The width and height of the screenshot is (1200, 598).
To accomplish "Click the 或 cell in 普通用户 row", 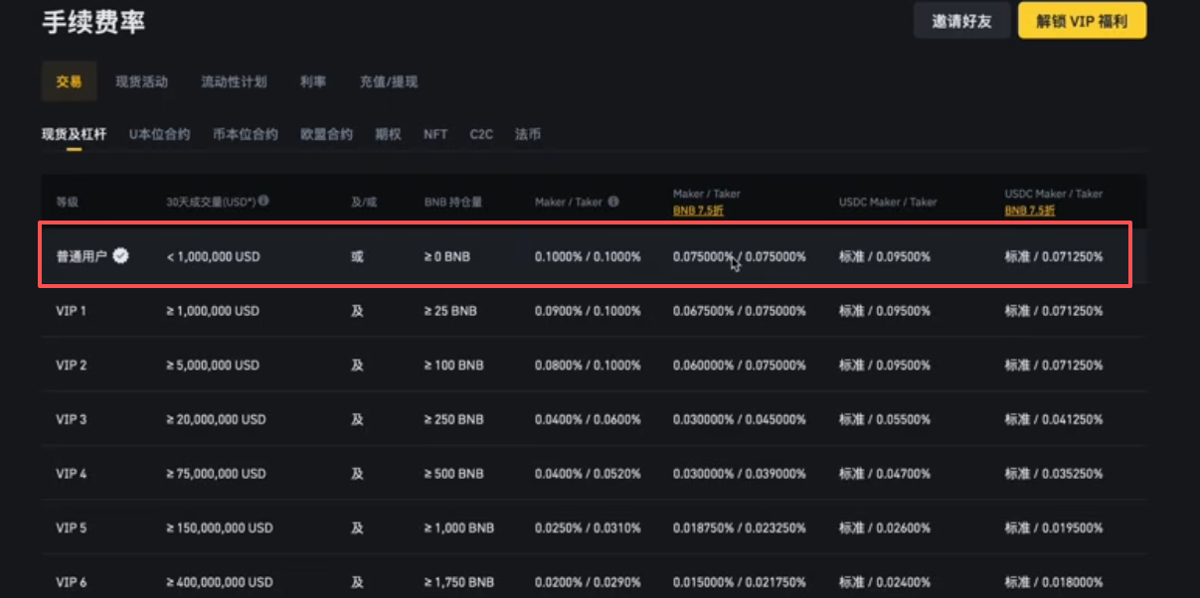I will tap(358, 256).
